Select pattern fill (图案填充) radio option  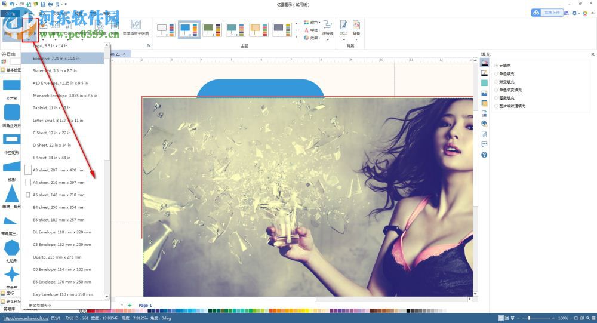point(496,98)
